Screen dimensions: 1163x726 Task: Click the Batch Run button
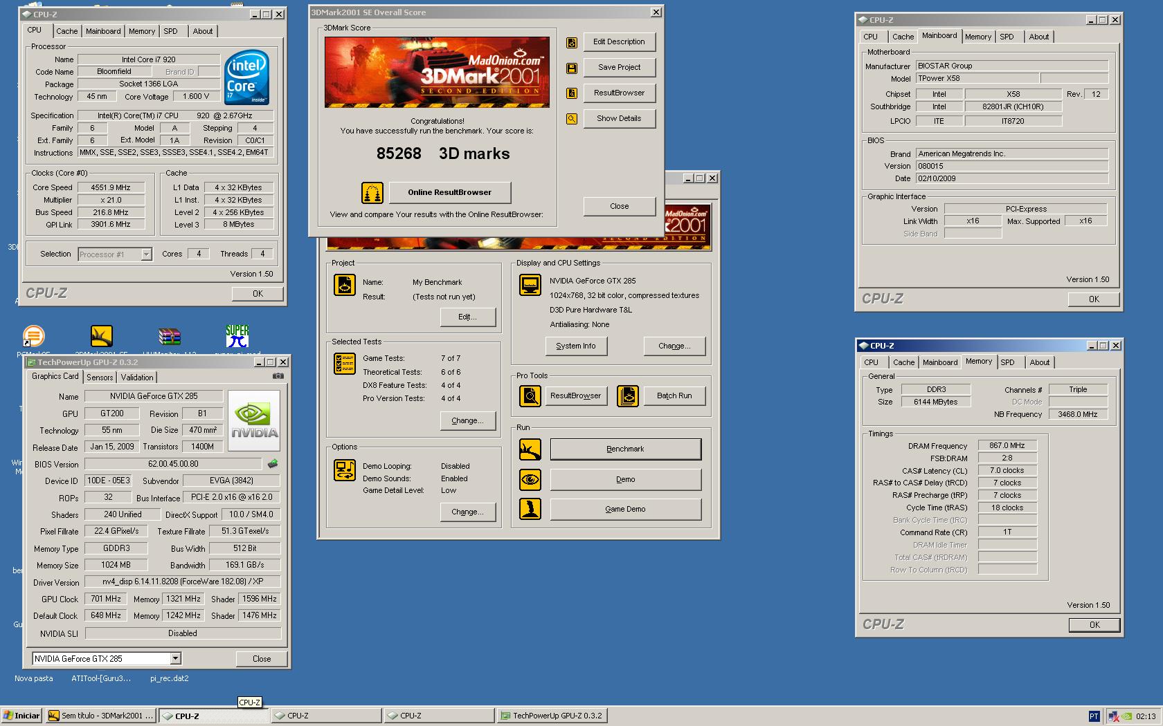(674, 396)
